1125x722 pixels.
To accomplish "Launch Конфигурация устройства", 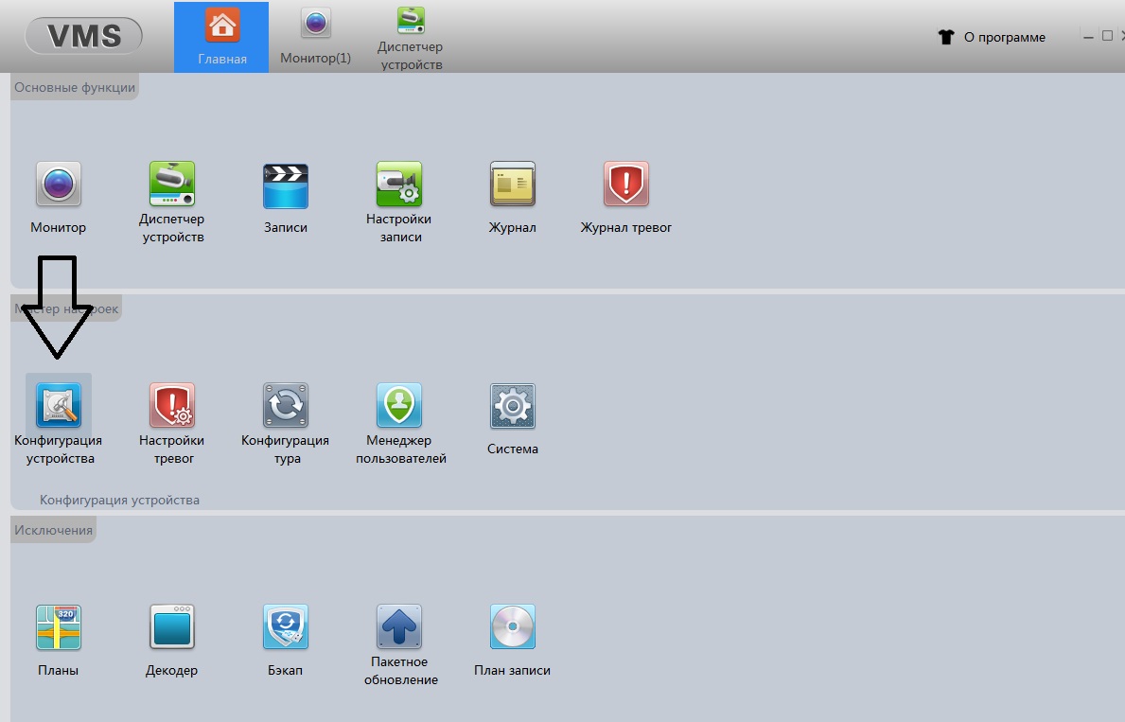I will pyautogui.click(x=59, y=406).
